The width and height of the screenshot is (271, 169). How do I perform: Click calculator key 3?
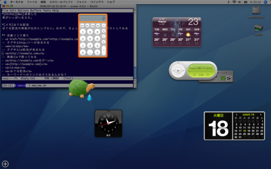point(97,46)
